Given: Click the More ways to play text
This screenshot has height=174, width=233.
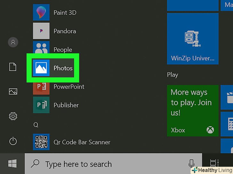Looking at the screenshot, I should 191,103.
